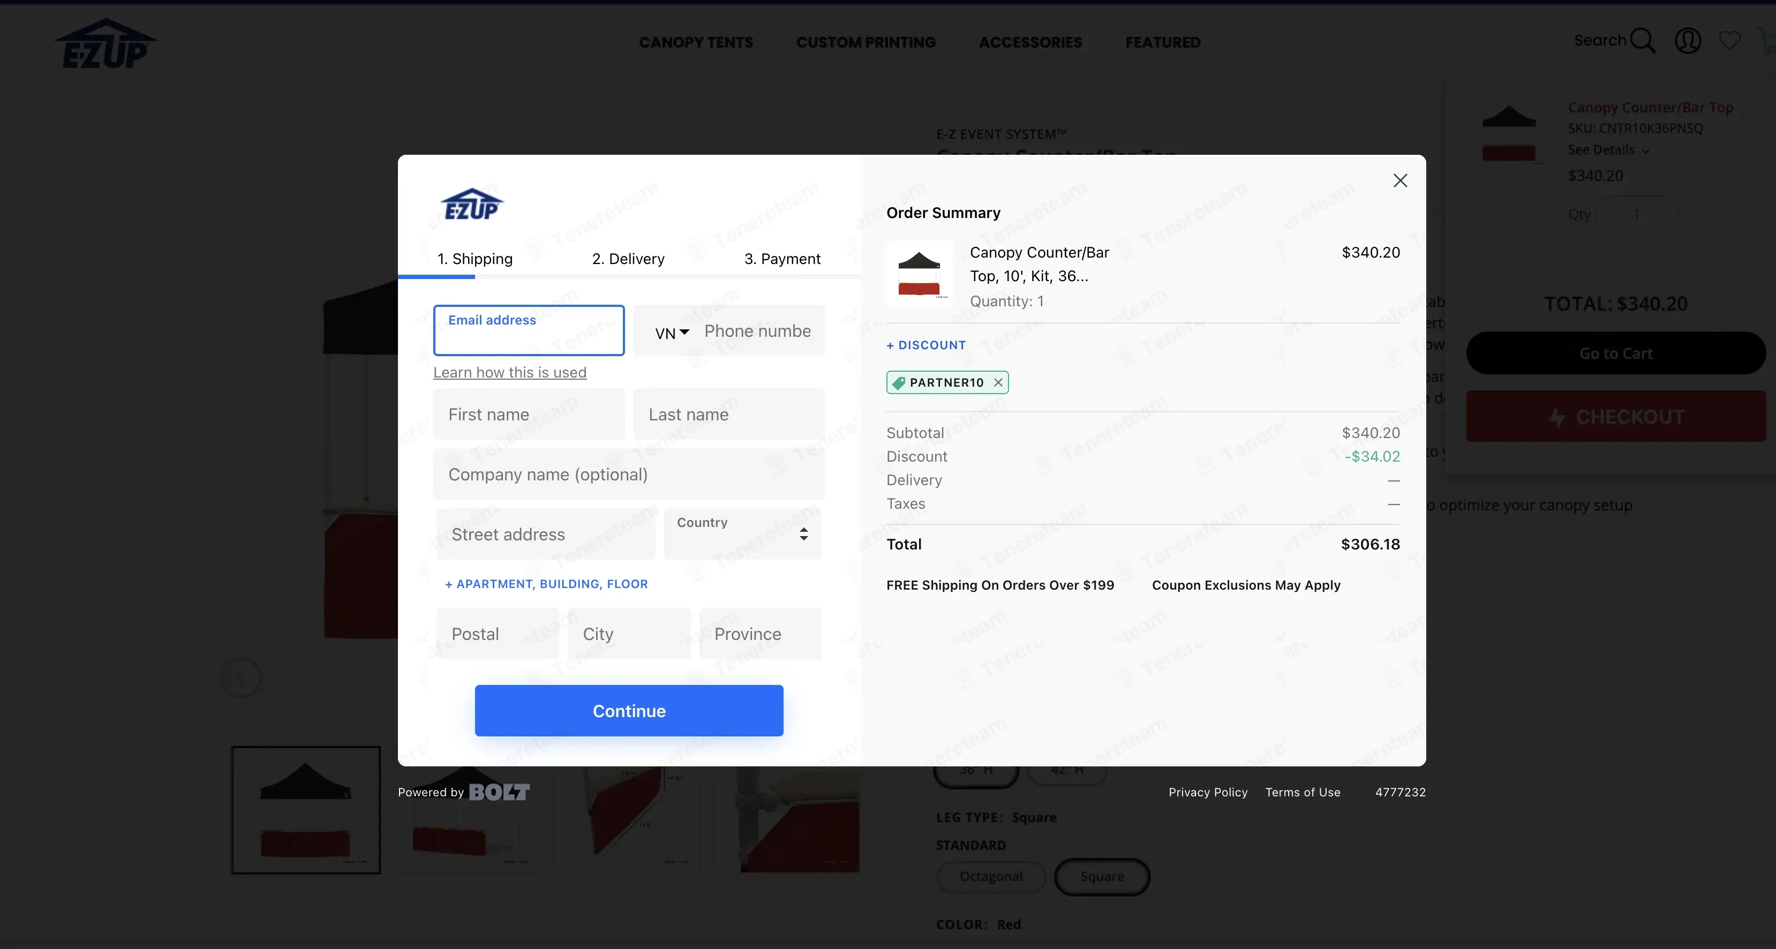Expand See Details in the mini cart

pyautogui.click(x=1608, y=149)
